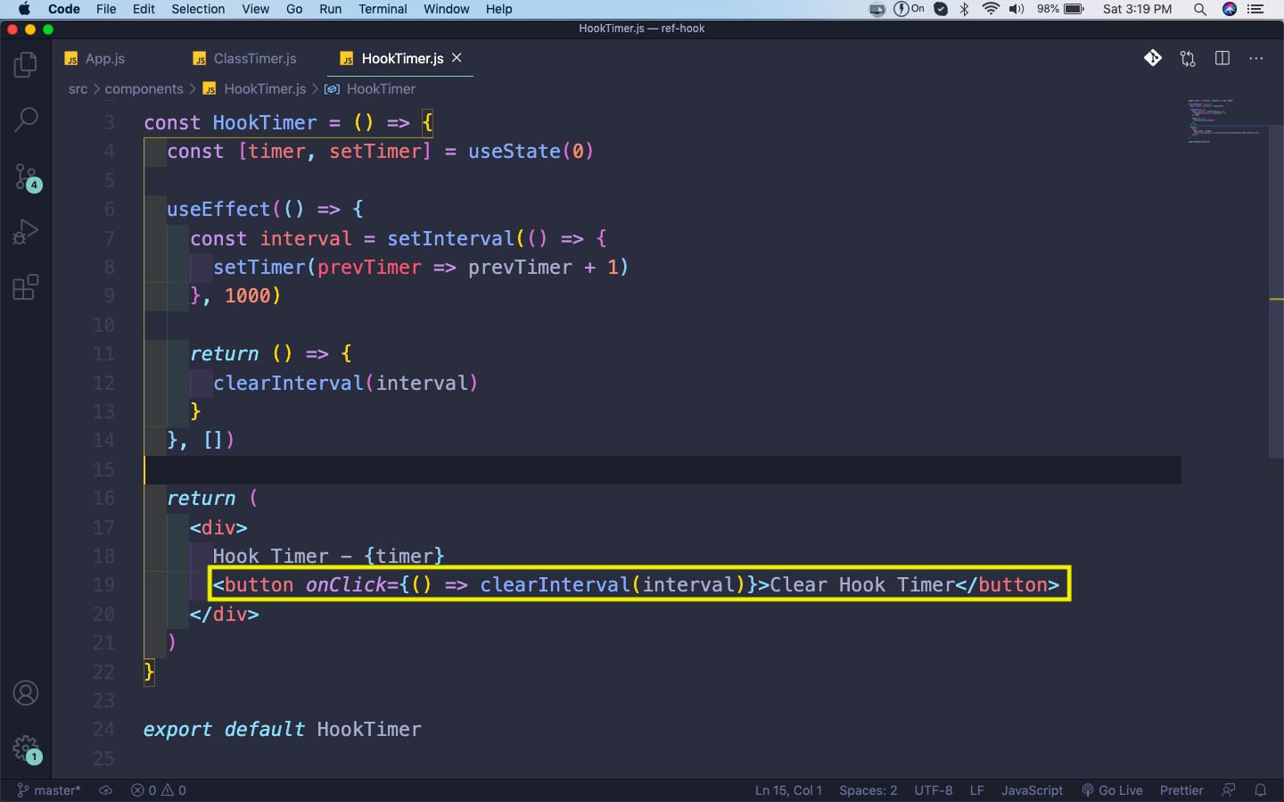This screenshot has width=1284, height=802.
Task: Open Notification Center list icon
Action: 1256,9
